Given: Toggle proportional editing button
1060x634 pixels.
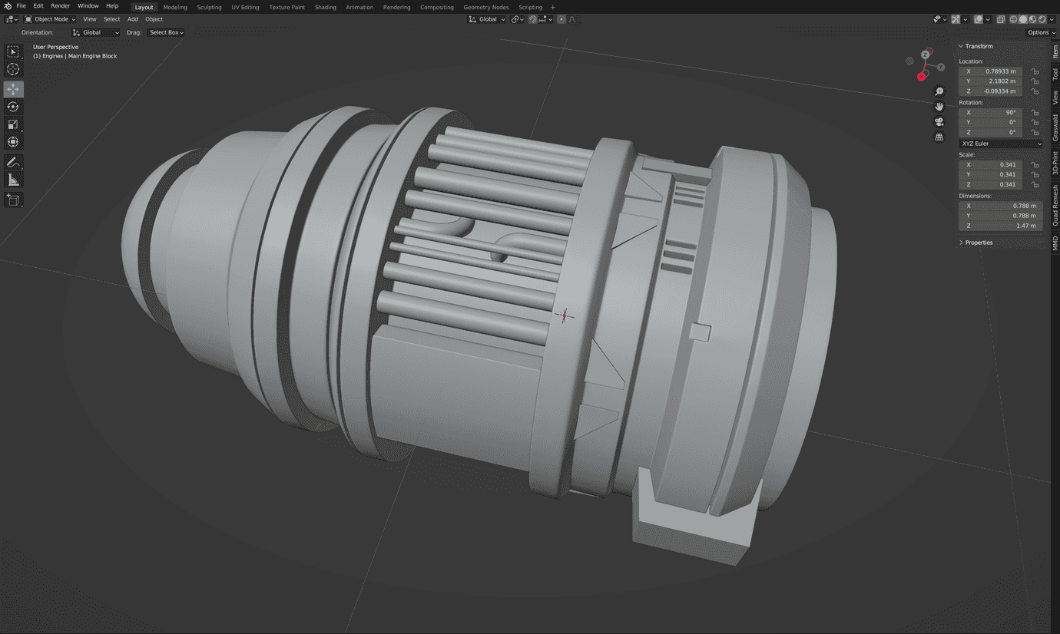Looking at the screenshot, I should [x=561, y=19].
